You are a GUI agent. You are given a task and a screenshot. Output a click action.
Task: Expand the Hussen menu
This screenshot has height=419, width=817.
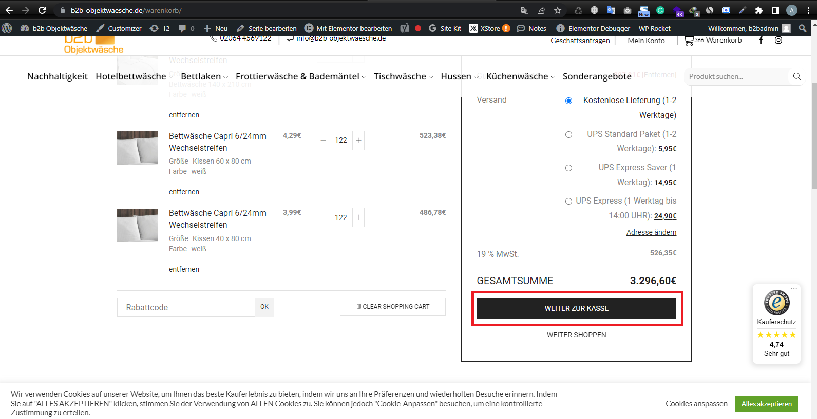pyautogui.click(x=460, y=76)
